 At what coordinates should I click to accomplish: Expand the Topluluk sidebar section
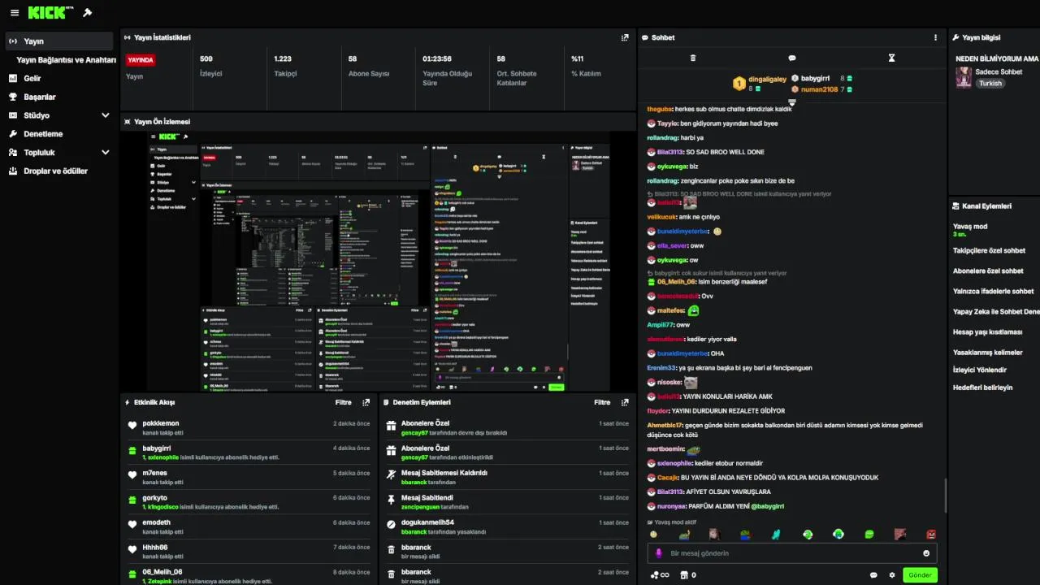tap(105, 152)
